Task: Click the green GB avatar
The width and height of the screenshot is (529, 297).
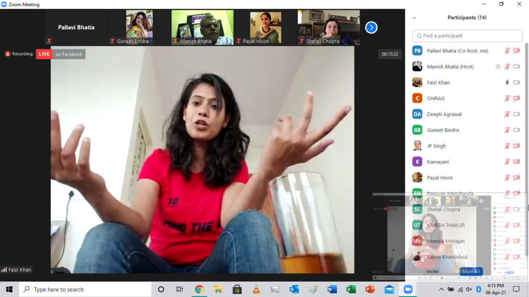Action: (x=417, y=130)
